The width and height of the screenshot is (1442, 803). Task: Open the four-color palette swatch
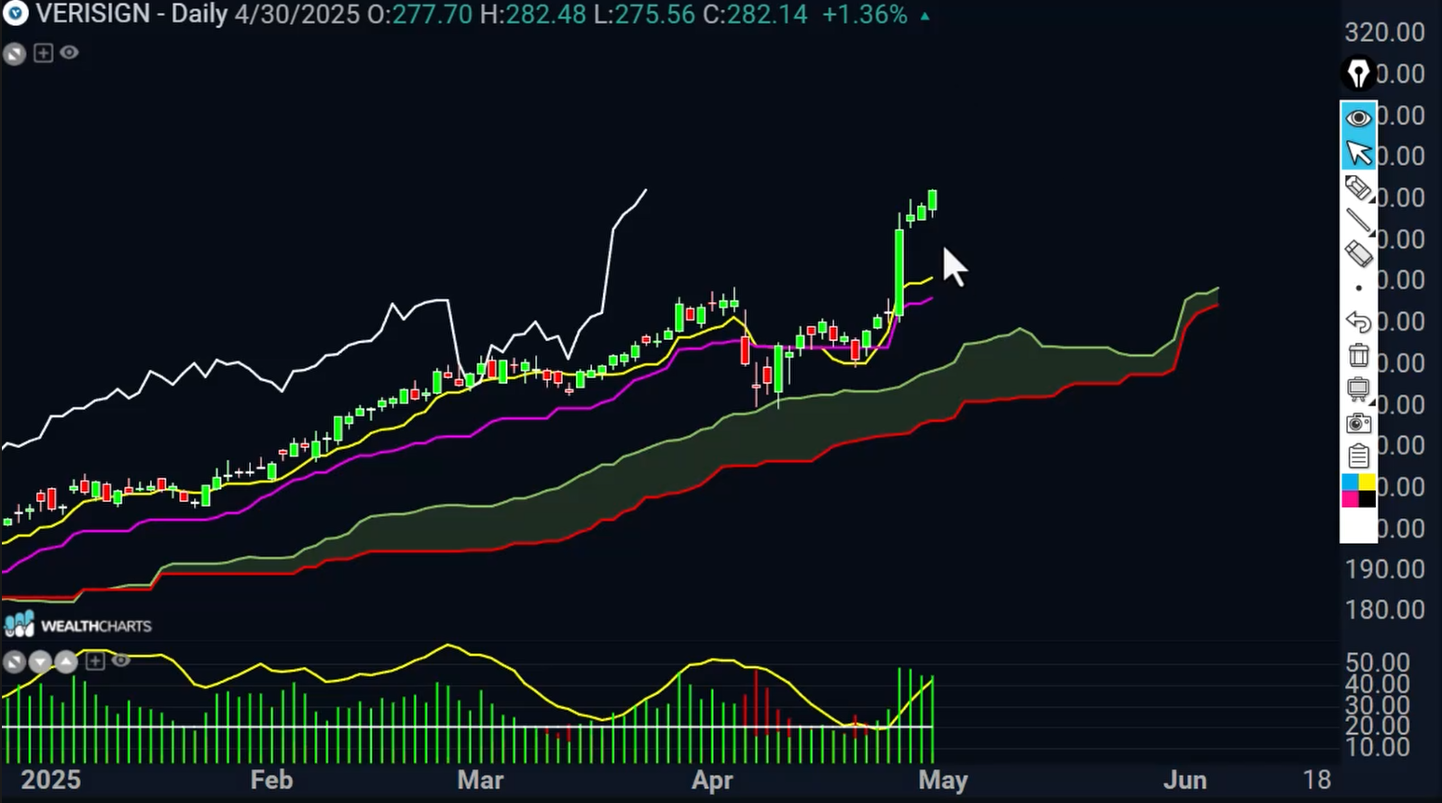pos(1358,491)
